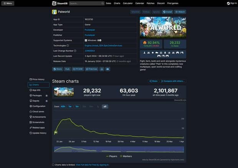Image resolution: width=238 pixels, height=168 pixels.
Task: Click the Hub button
Action: click(x=67, y=69)
